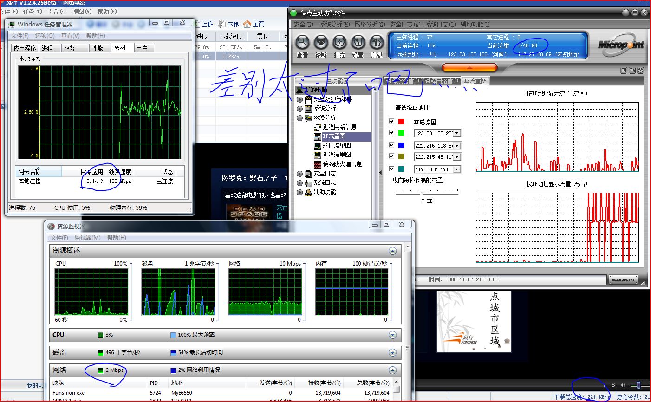Image resolution: width=651 pixels, height=402 pixels.
Task: Expand the 磁盘 section in Resource Monitor
Action: 392,352
